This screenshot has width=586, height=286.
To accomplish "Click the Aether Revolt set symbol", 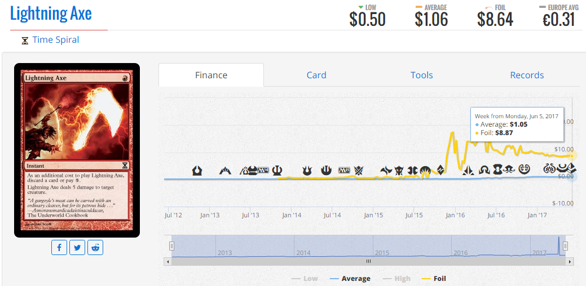I will [549, 169].
